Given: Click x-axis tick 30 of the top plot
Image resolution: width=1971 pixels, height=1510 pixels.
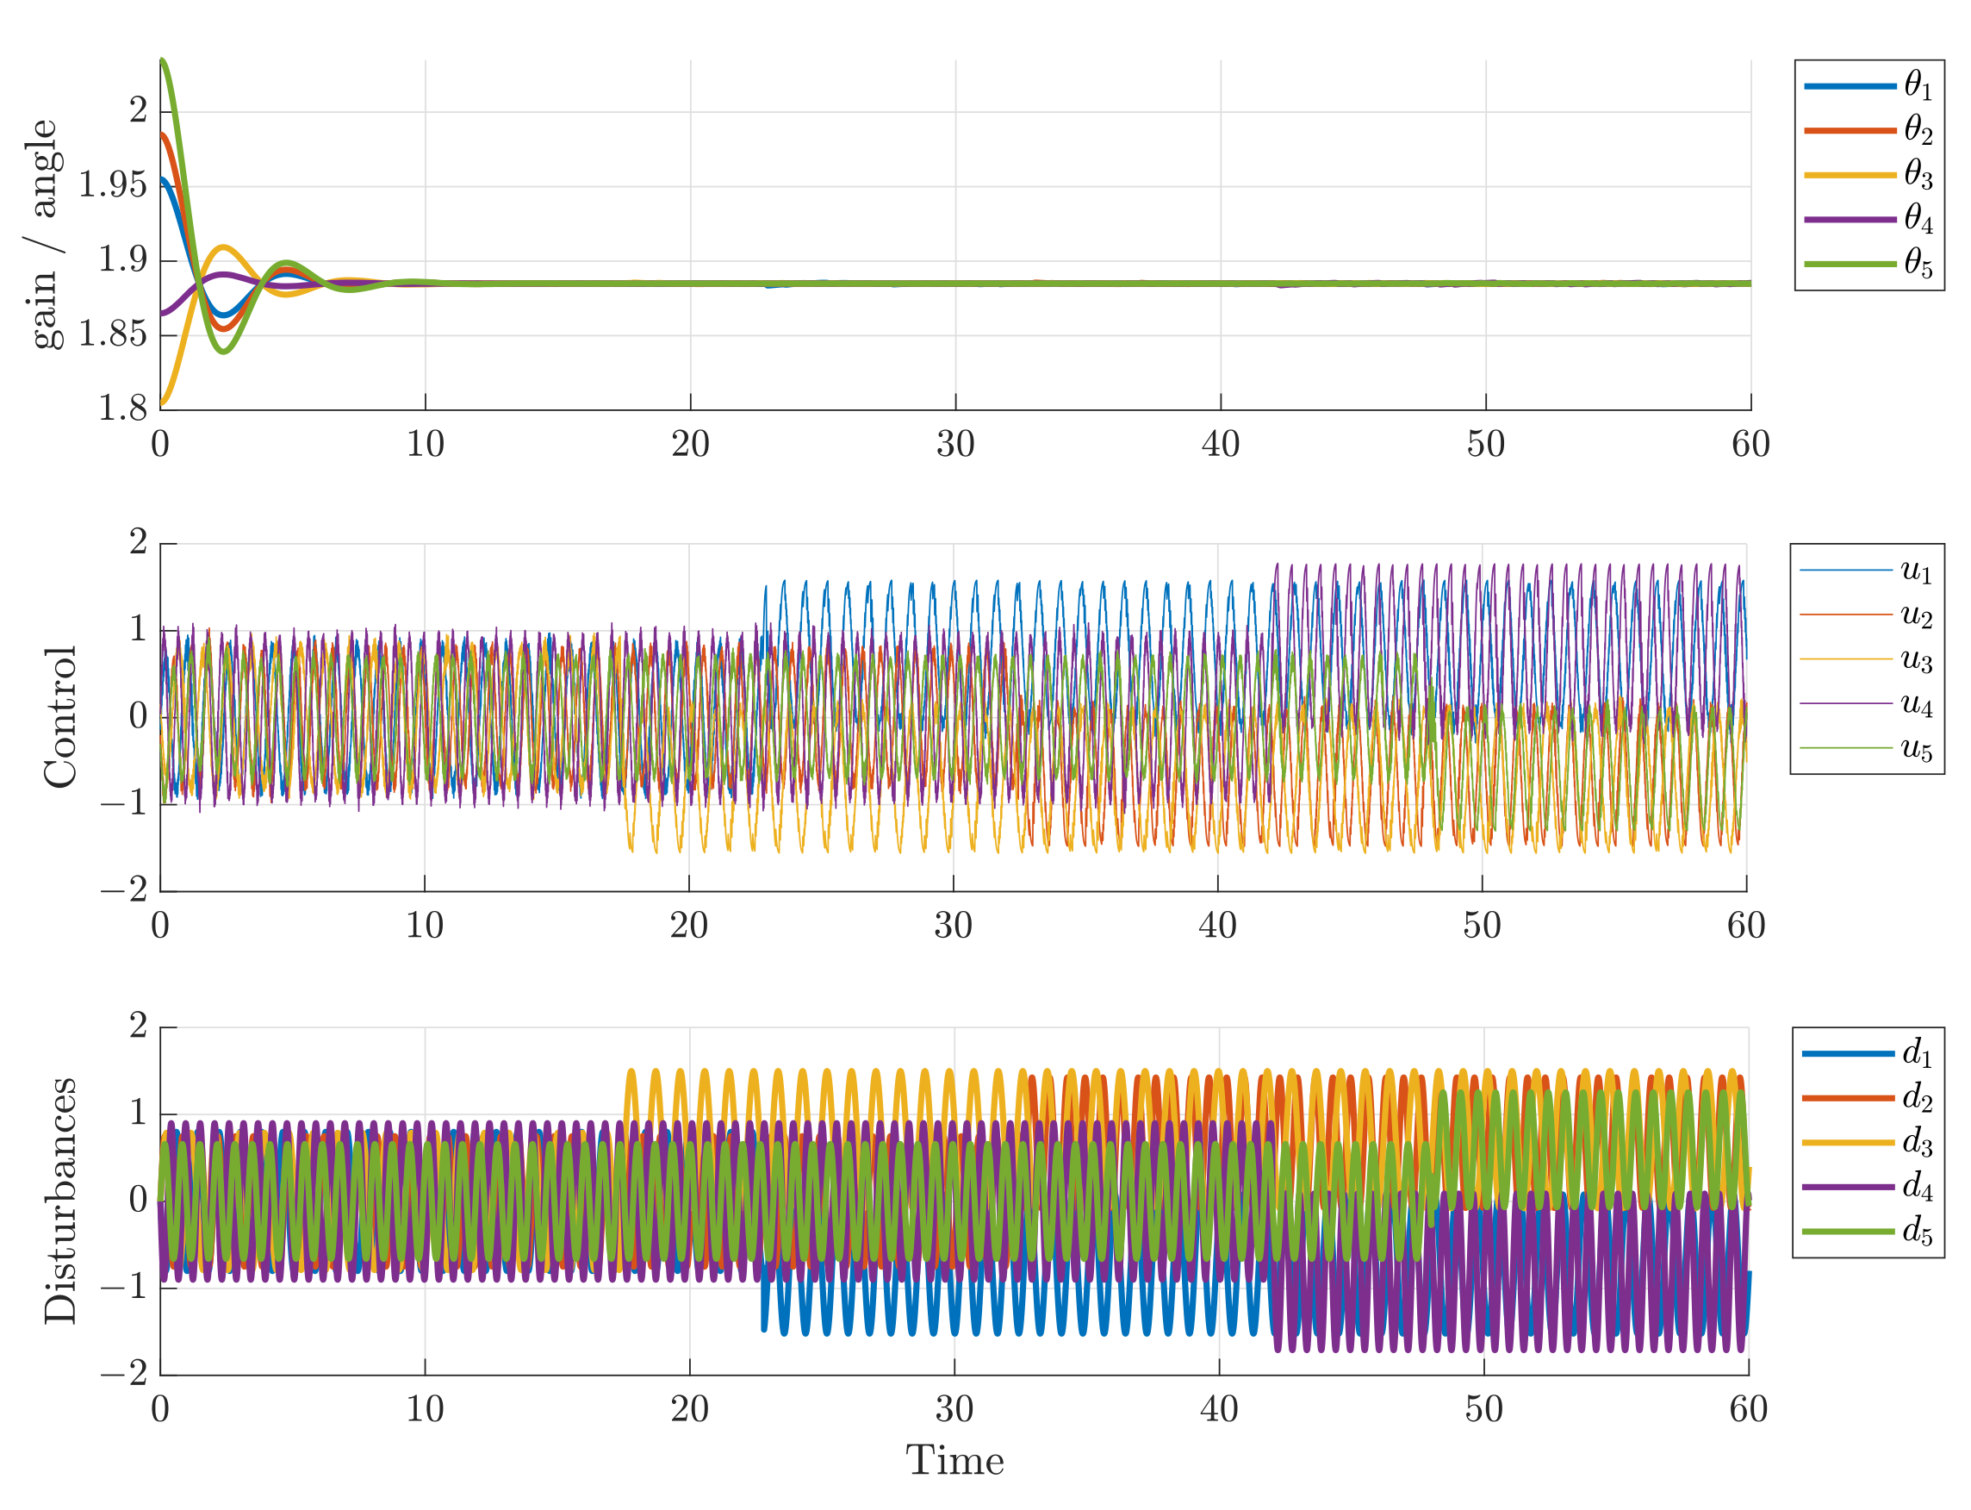Looking at the screenshot, I should pos(955,444).
